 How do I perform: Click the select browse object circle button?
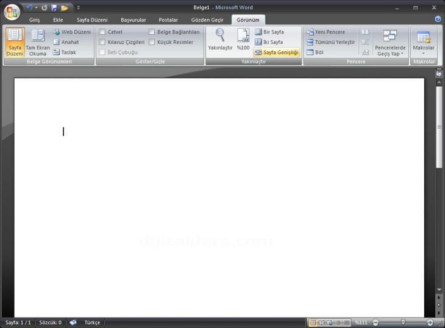(439, 305)
